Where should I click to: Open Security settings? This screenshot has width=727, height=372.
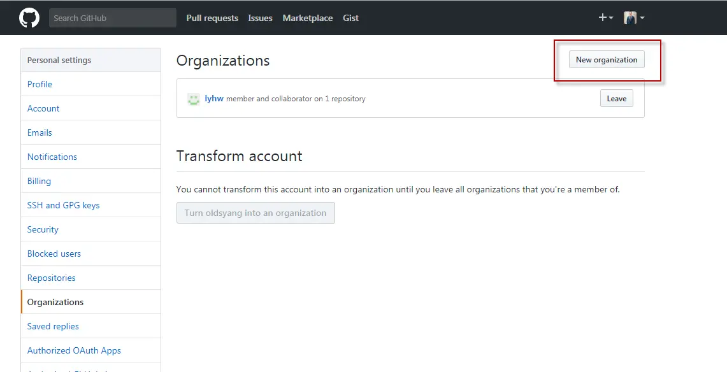(x=91, y=229)
